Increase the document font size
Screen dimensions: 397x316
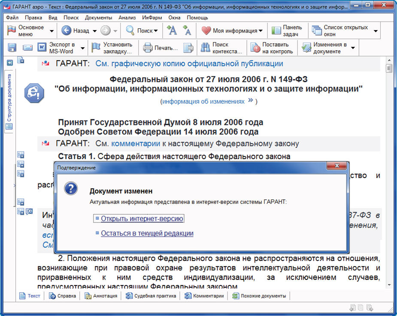pyautogui.click(x=172, y=30)
